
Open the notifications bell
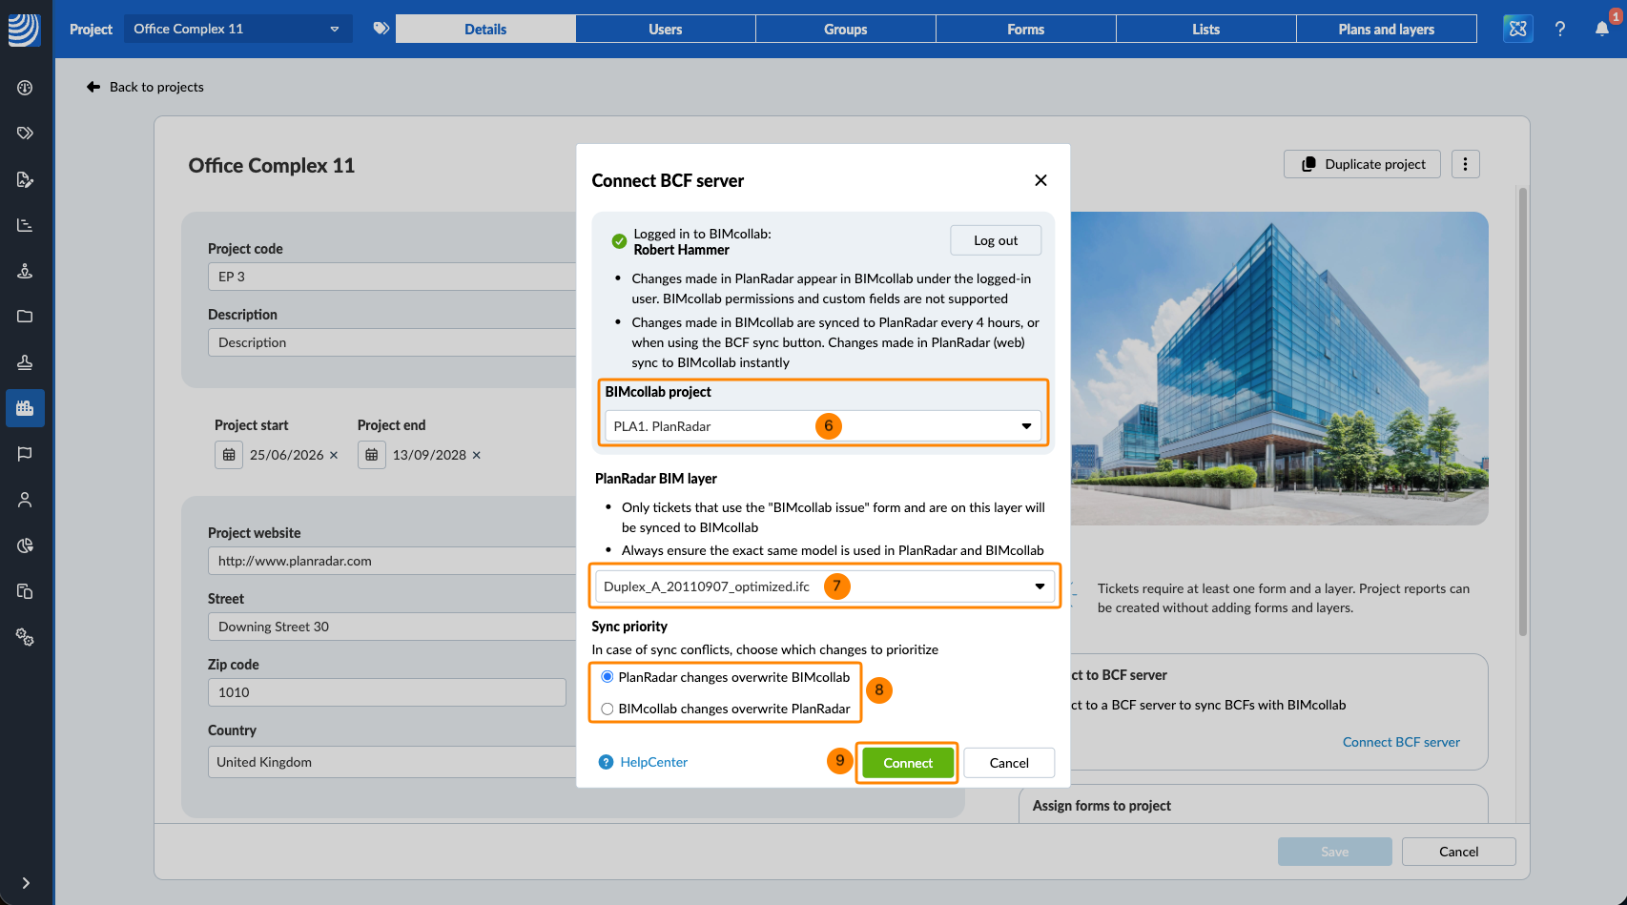pyautogui.click(x=1602, y=29)
